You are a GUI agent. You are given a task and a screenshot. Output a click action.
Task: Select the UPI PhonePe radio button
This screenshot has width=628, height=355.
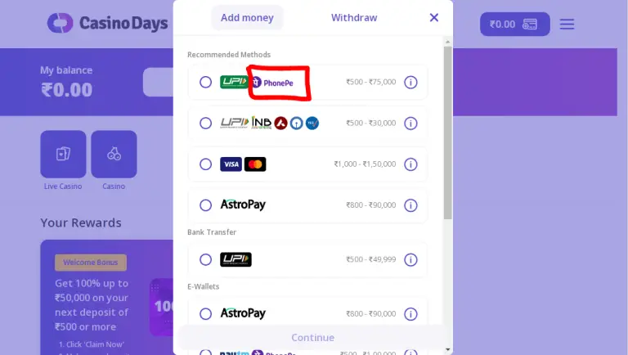click(206, 82)
